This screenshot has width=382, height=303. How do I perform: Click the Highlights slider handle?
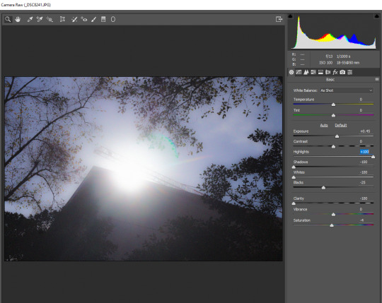(373, 157)
